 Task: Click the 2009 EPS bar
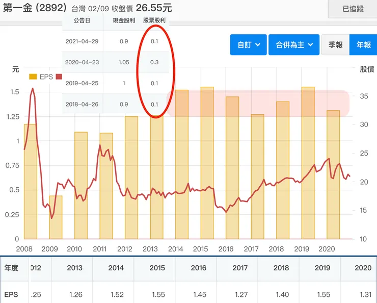[56, 217]
